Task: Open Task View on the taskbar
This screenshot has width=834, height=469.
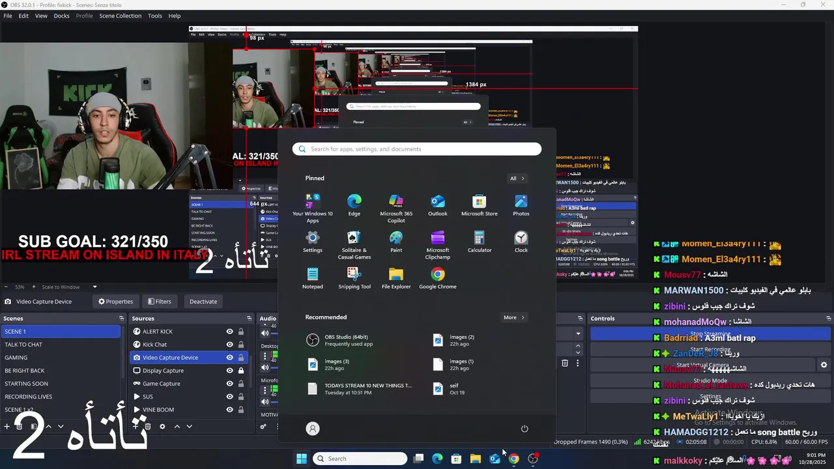Action: pyautogui.click(x=419, y=459)
